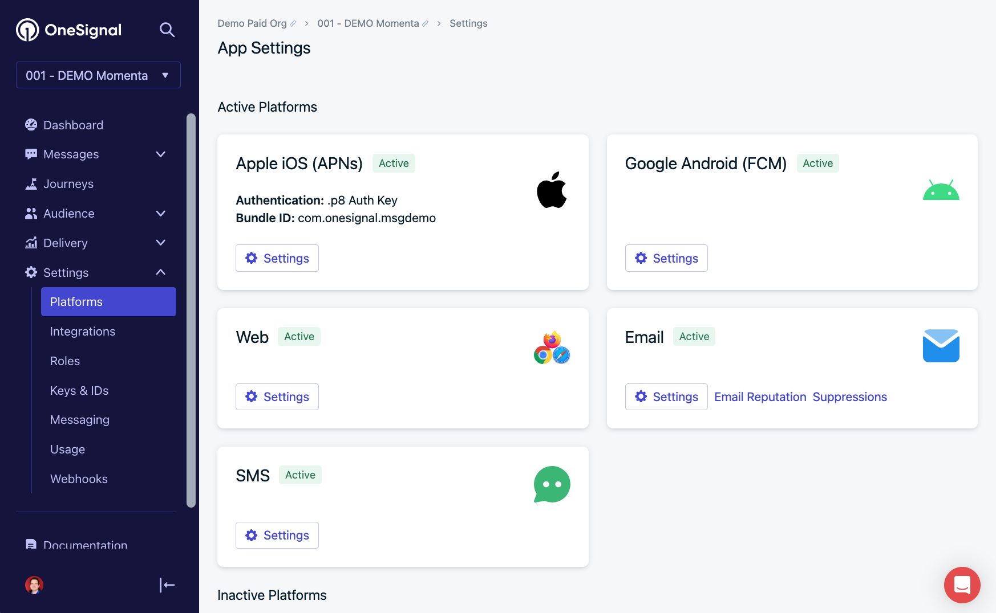The width and height of the screenshot is (996, 613).
Task: Click 001 - DEMO Momenta breadcrumb link
Action: (368, 23)
